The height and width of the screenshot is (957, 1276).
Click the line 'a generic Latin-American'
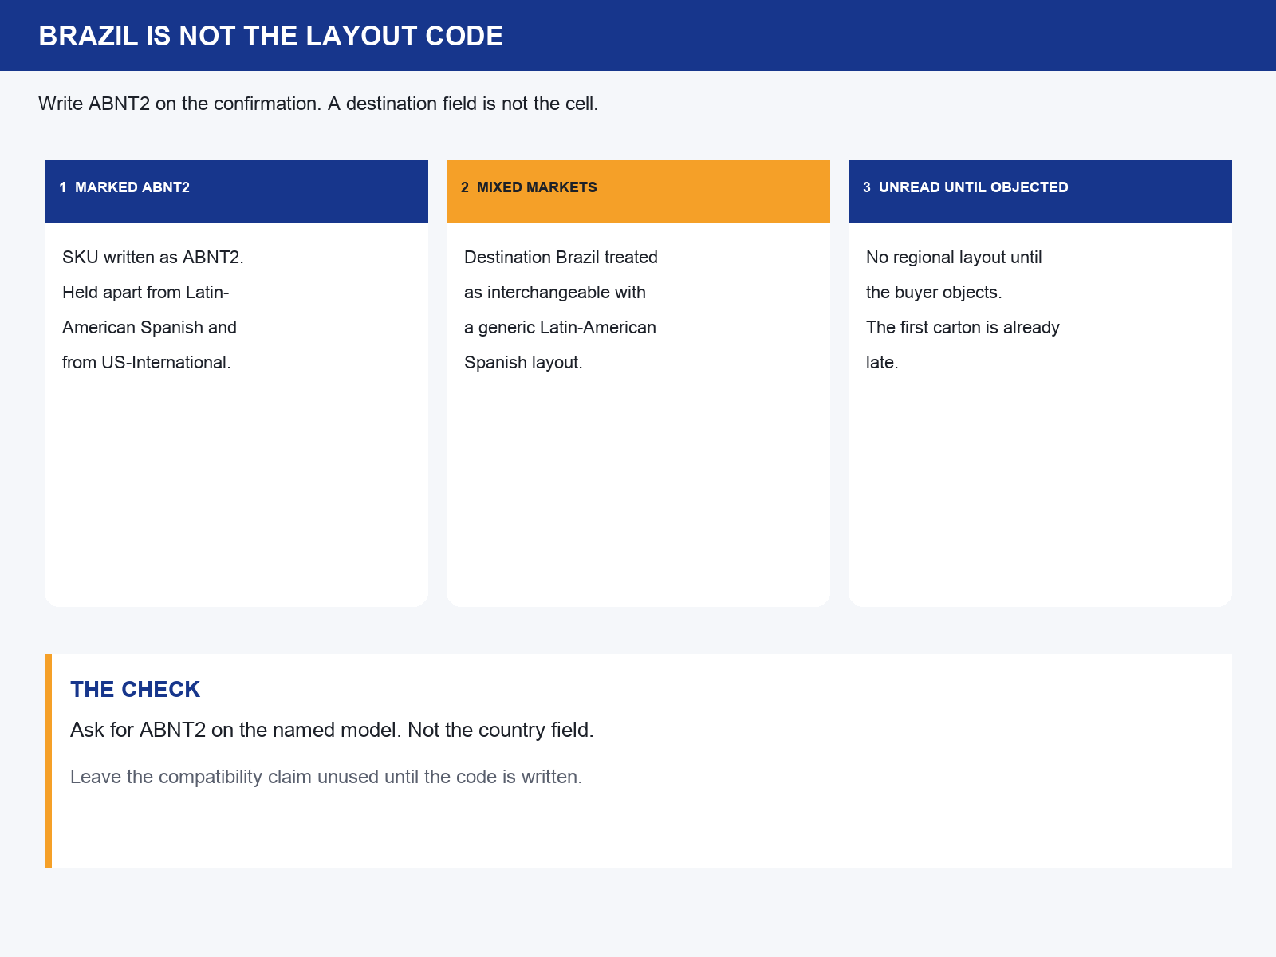click(560, 328)
